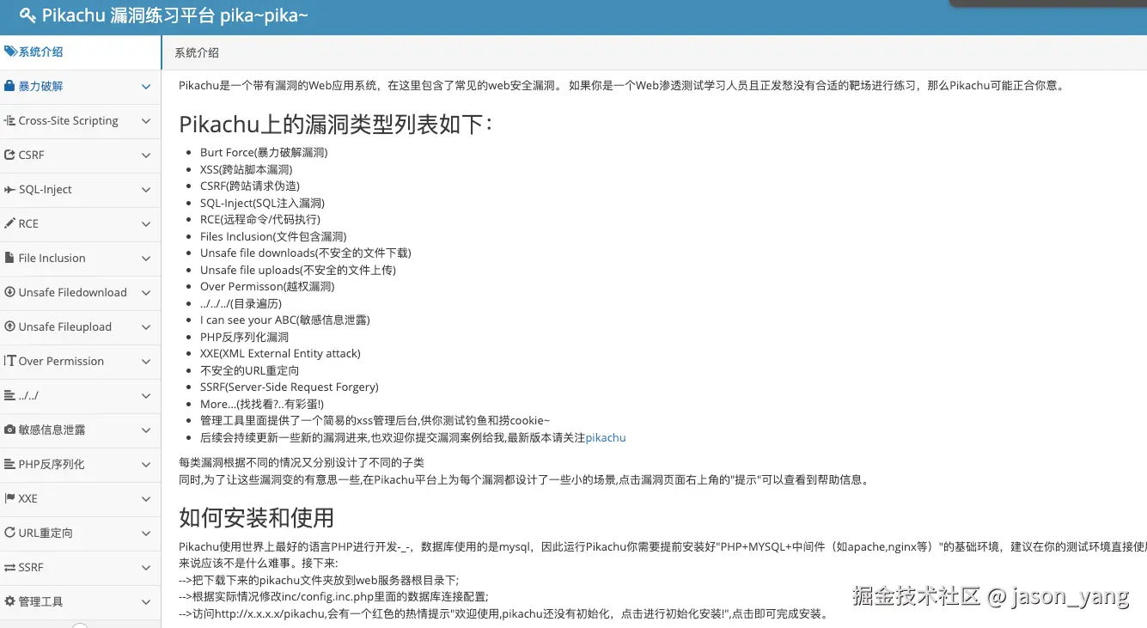Expand the Unsafe Filedownload chevron
Image resolution: width=1147 pixels, height=628 pixels.
(146, 293)
